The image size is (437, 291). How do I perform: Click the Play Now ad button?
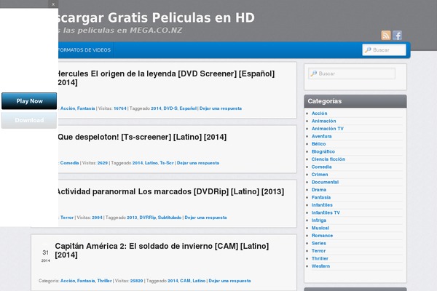click(29, 101)
